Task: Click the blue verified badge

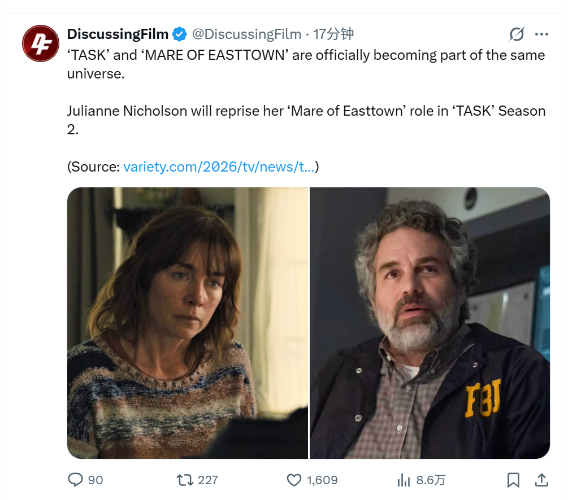Action: point(179,34)
